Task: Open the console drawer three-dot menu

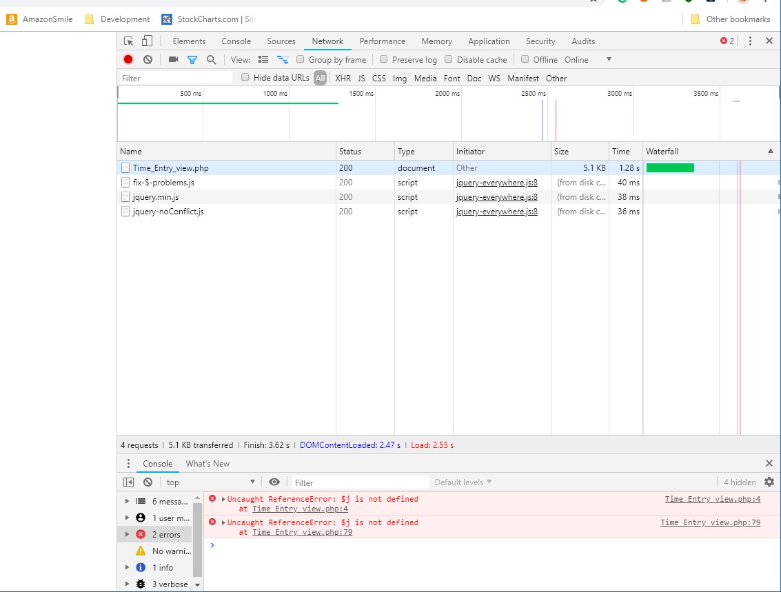Action: pyautogui.click(x=128, y=464)
